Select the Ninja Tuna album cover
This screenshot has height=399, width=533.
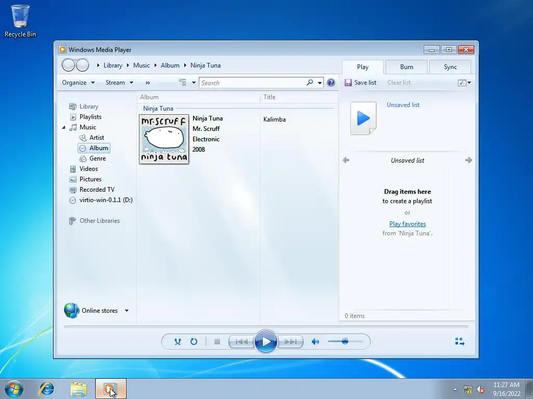164,139
